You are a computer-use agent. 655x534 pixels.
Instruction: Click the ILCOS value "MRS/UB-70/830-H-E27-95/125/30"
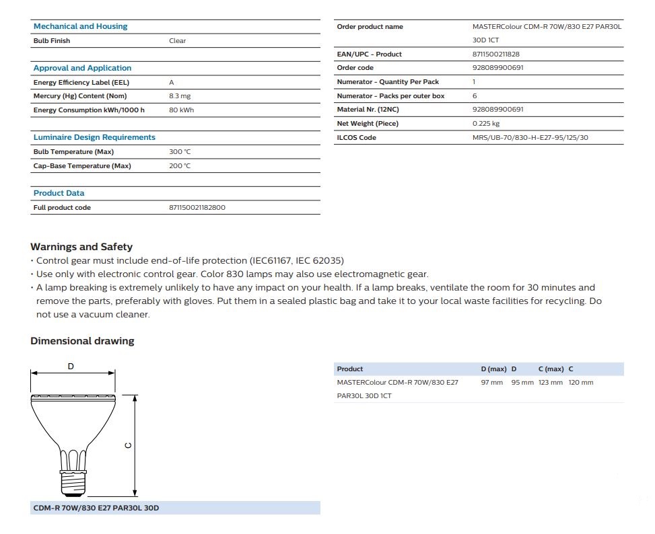click(x=530, y=138)
